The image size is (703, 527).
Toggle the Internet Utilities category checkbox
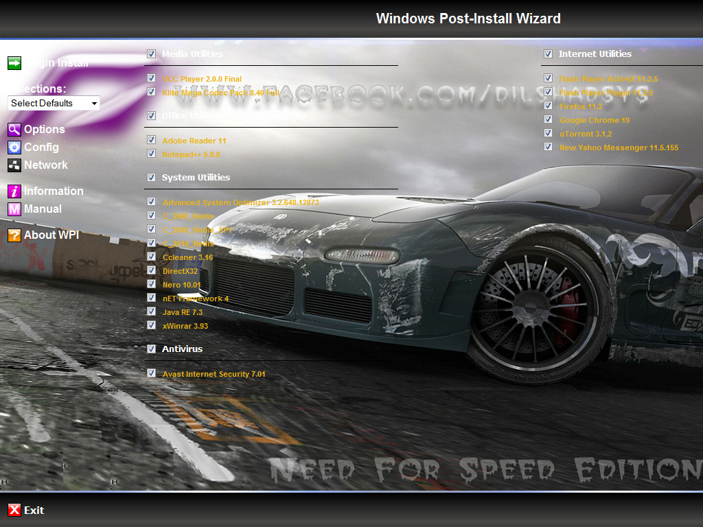tap(548, 54)
